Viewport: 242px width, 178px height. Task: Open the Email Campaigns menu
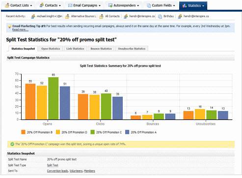[x=84, y=5]
